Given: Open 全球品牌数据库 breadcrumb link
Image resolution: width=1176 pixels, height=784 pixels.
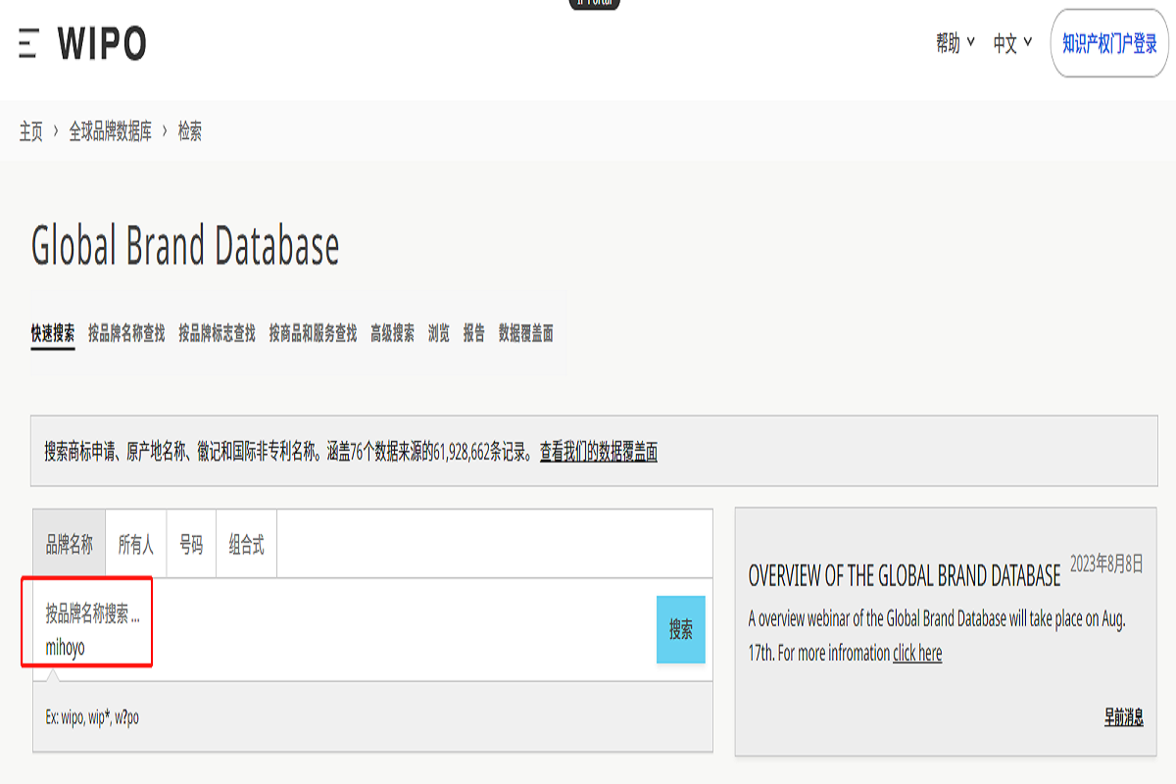Looking at the screenshot, I should [x=110, y=131].
